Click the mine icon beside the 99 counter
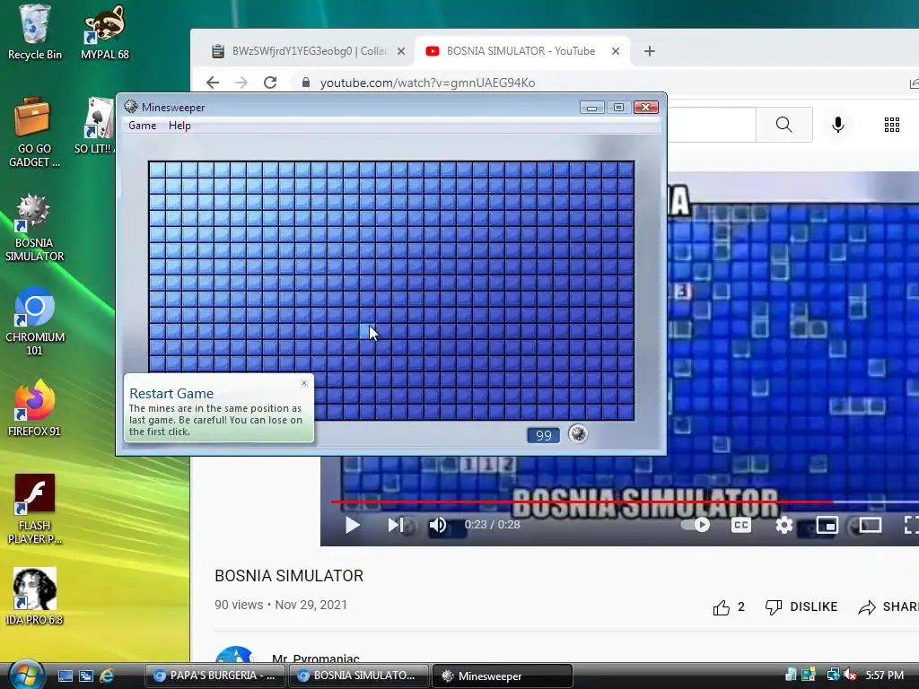This screenshot has height=689, width=919. (x=578, y=434)
